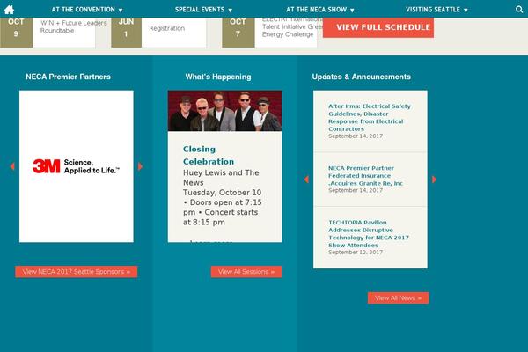
Task: Click the View All News button
Action: click(x=398, y=297)
